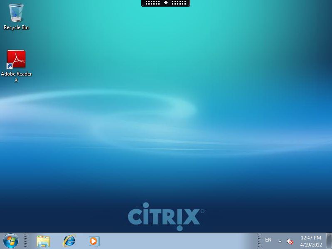Screen dimensions: 332x249
Task: Open the clock showing 12:47 PM
Action: point(311,241)
